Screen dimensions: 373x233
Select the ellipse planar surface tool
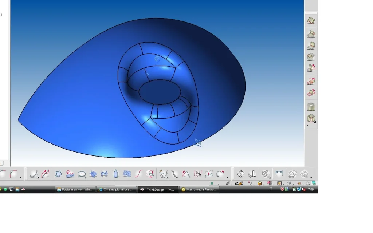coord(82,174)
